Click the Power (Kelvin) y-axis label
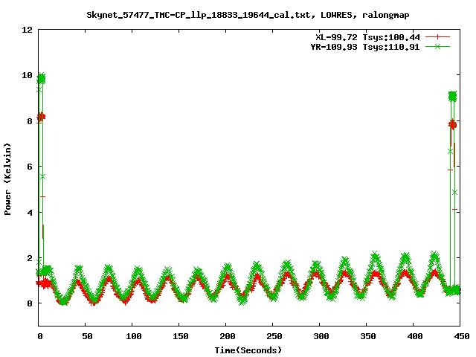The height and width of the screenshot is (357, 476). click(x=7, y=179)
